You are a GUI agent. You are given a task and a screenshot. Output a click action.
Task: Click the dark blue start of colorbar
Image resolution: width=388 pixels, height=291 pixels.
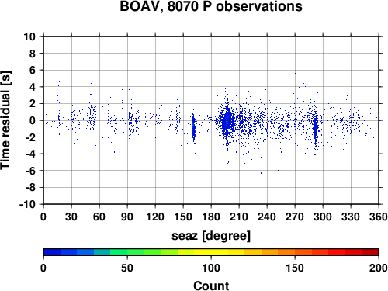(x=52, y=252)
